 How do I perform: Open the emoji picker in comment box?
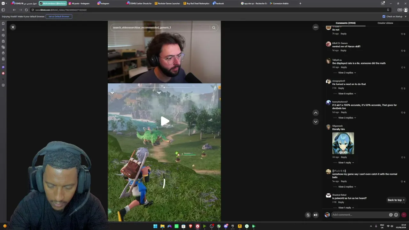396,215
